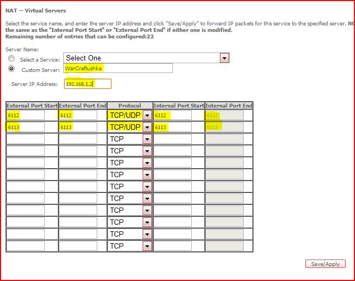The height and width of the screenshot is (281, 355).
Task: Click the 'Internal Port Start' column header
Action: 179,105
